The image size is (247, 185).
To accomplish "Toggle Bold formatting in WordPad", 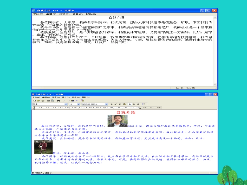I will click(112, 104).
